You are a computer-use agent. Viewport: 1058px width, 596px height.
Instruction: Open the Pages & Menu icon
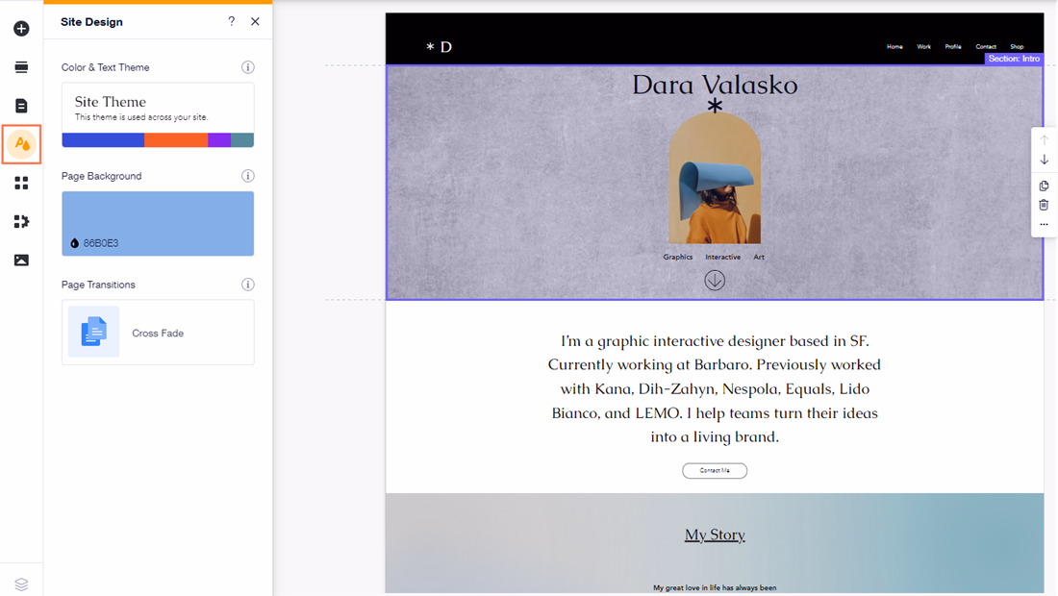coord(21,106)
